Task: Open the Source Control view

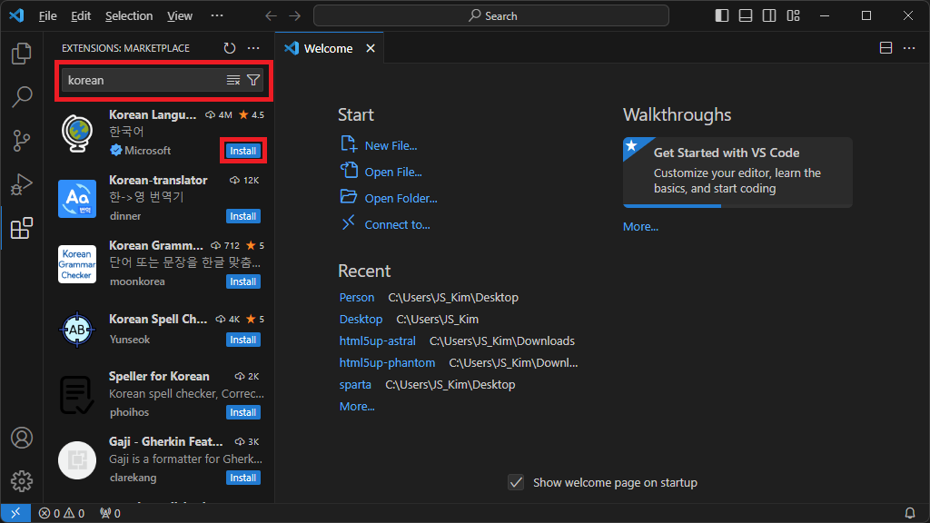Action: coord(22,141)
